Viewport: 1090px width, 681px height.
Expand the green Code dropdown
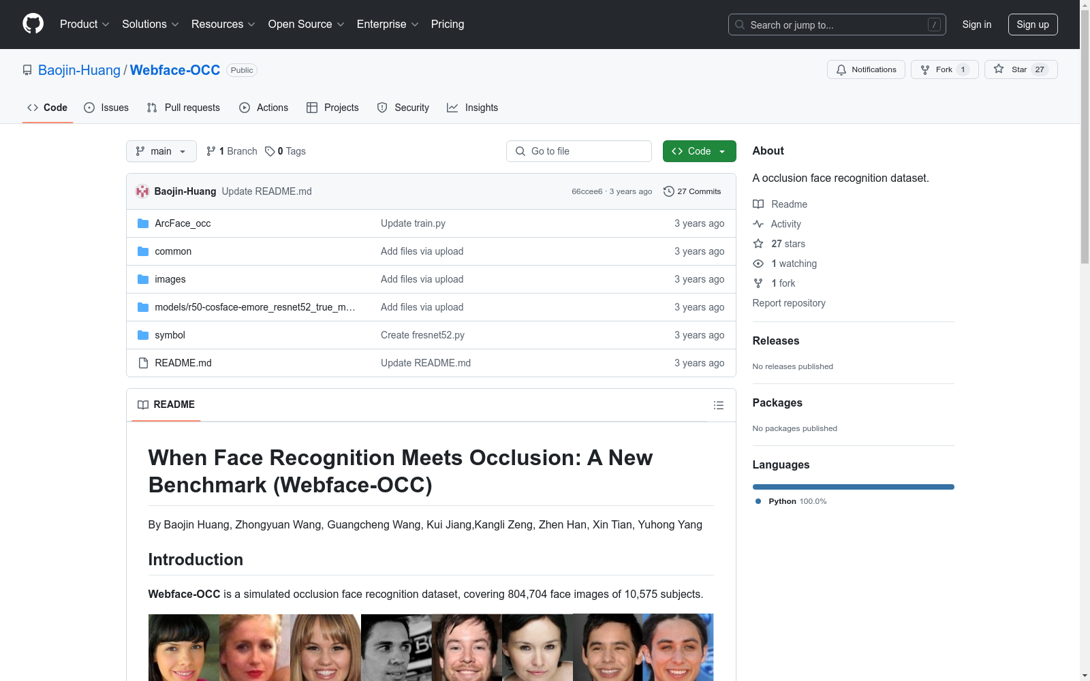tap(699, 151)
